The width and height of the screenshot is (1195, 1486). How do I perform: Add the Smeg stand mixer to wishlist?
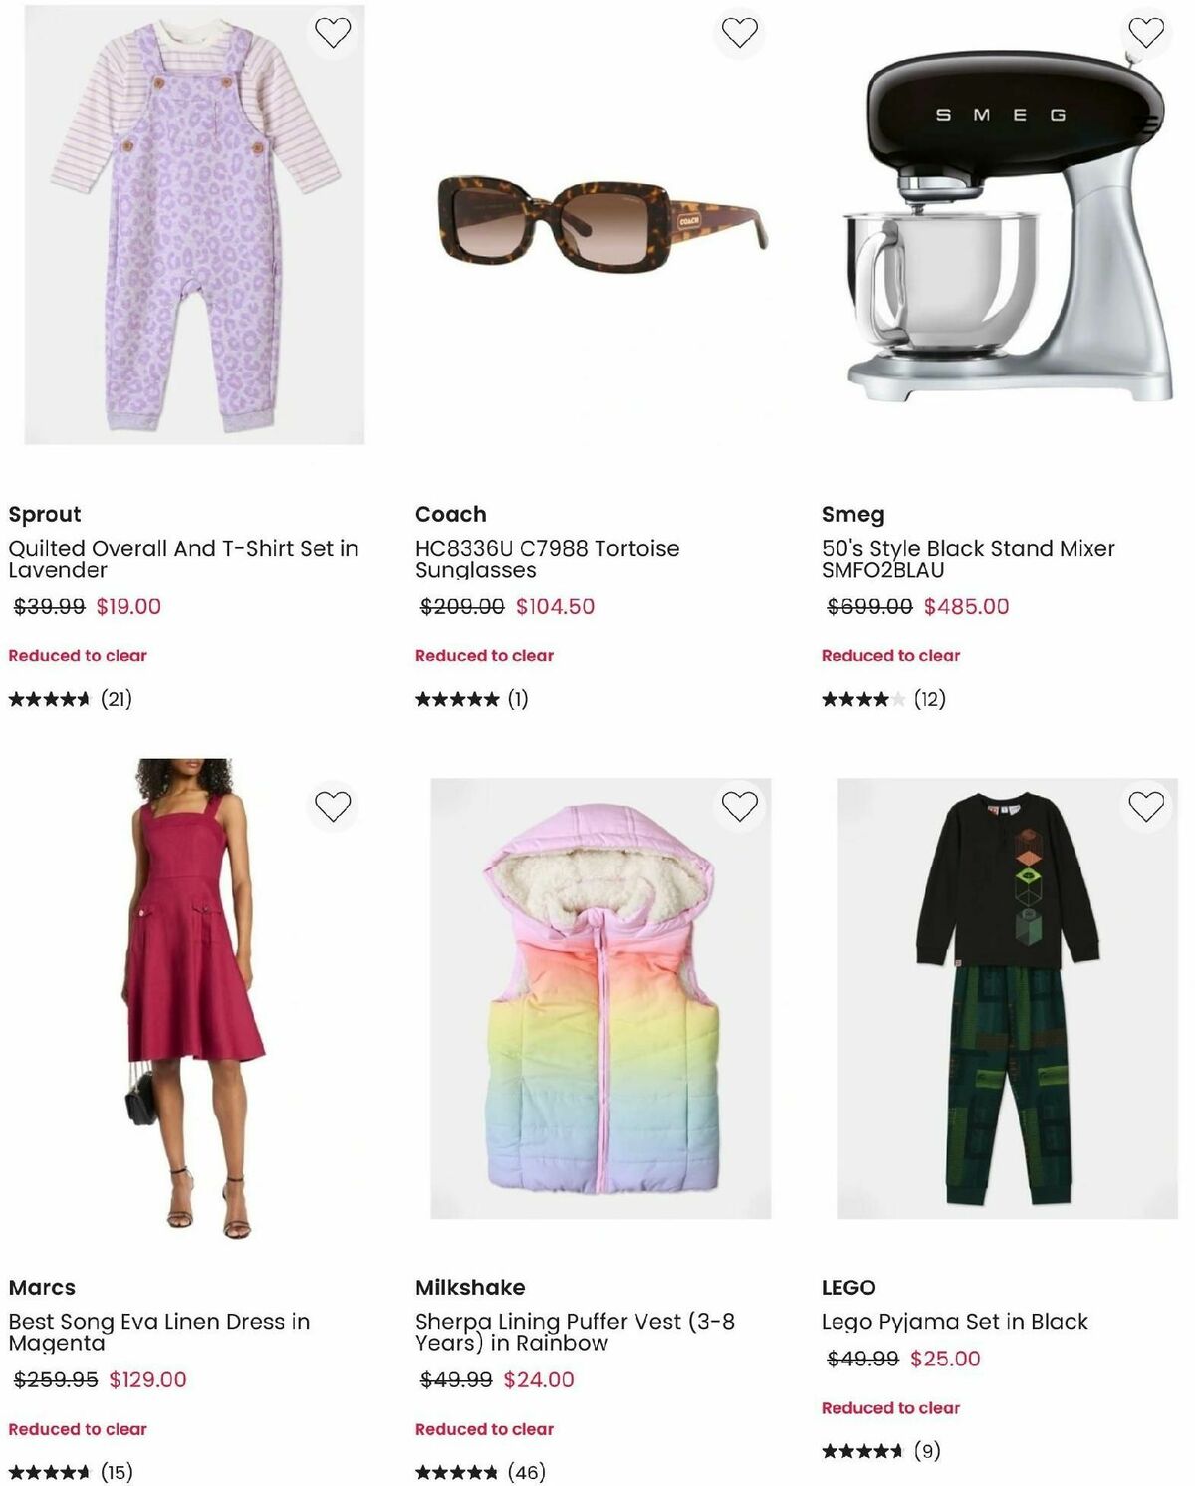pyautogui.click(x=1145, y=31)
